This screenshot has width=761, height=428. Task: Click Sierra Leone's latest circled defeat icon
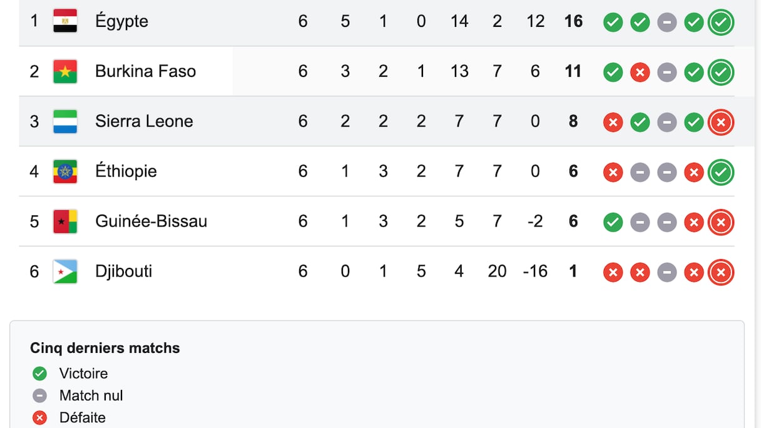click(720, 123)
